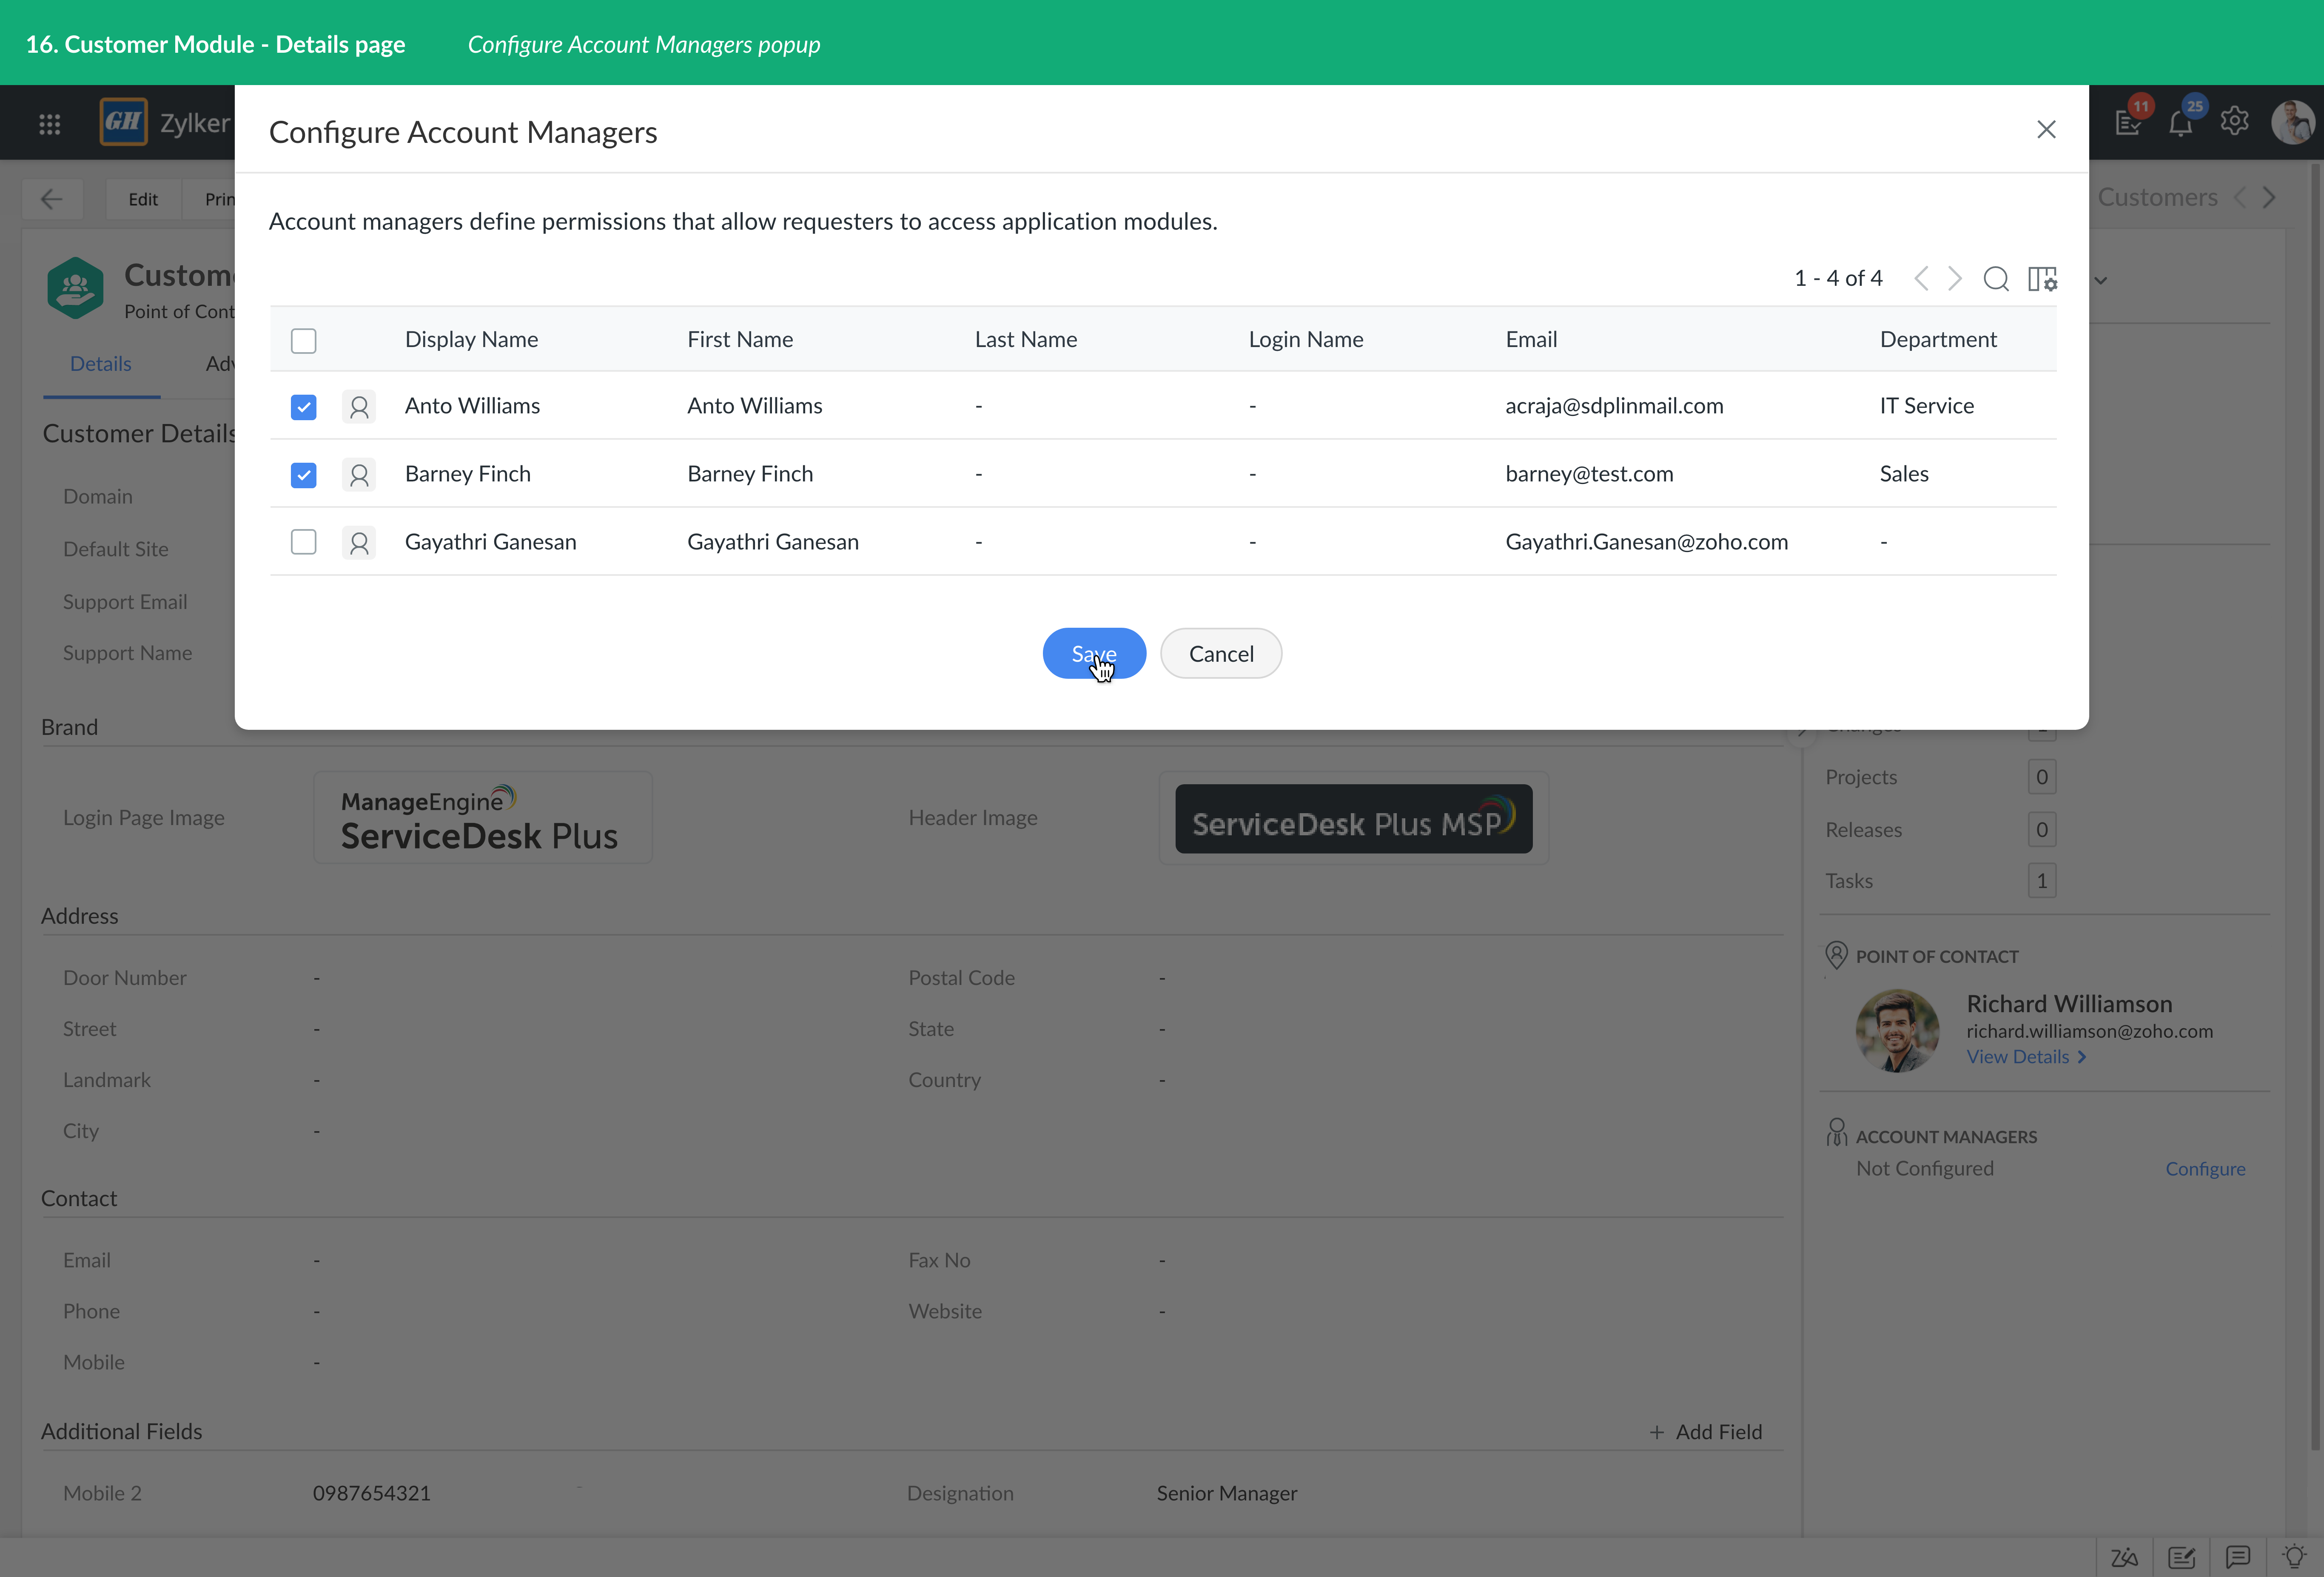
Task: Open the user profile avatar
Action: pyautogui.click(x=2293, y=122)
